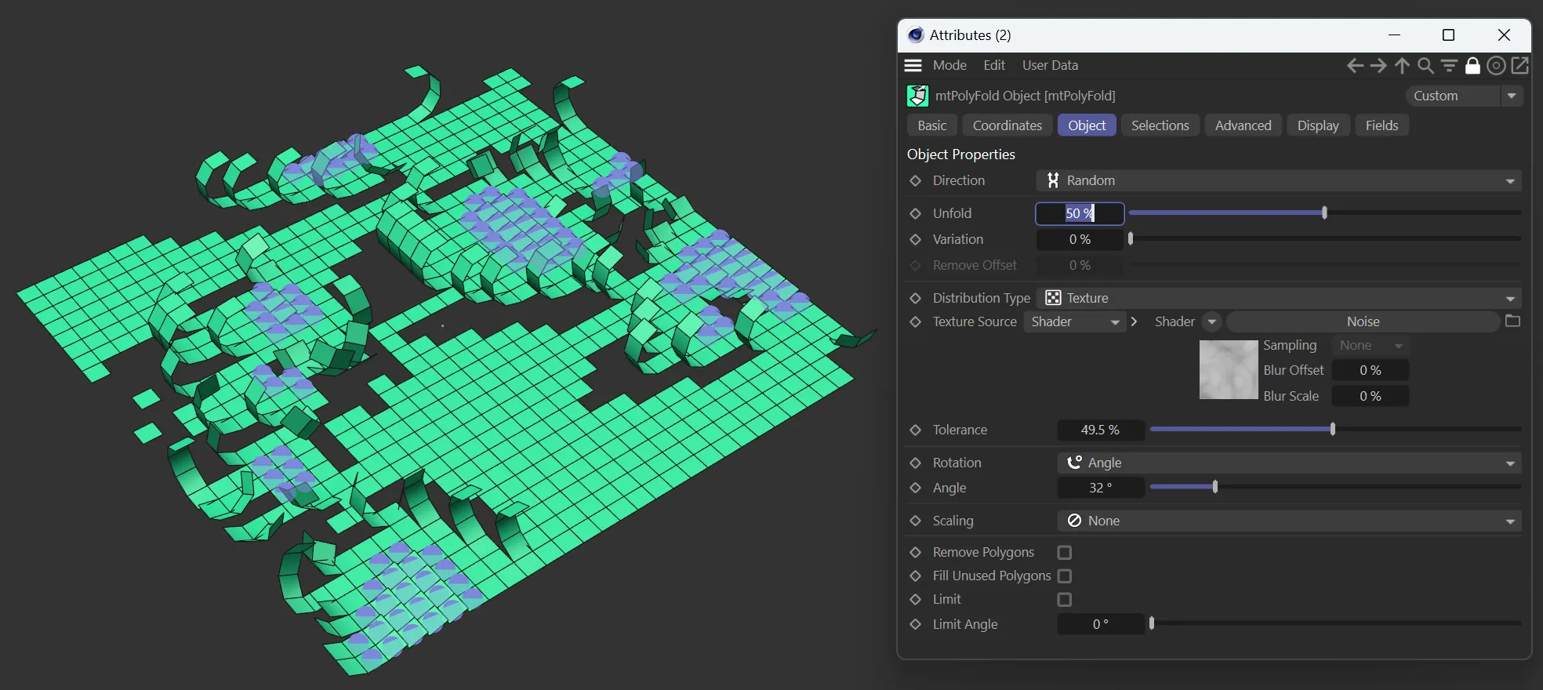Click the Tolerance slider handle

point(1332,430)
